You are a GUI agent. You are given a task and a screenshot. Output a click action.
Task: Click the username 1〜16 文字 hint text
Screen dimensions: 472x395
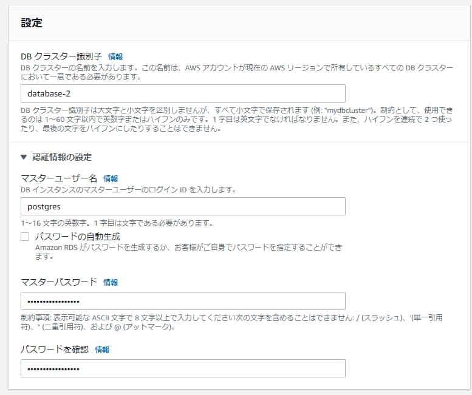click(x=117, y=223)
